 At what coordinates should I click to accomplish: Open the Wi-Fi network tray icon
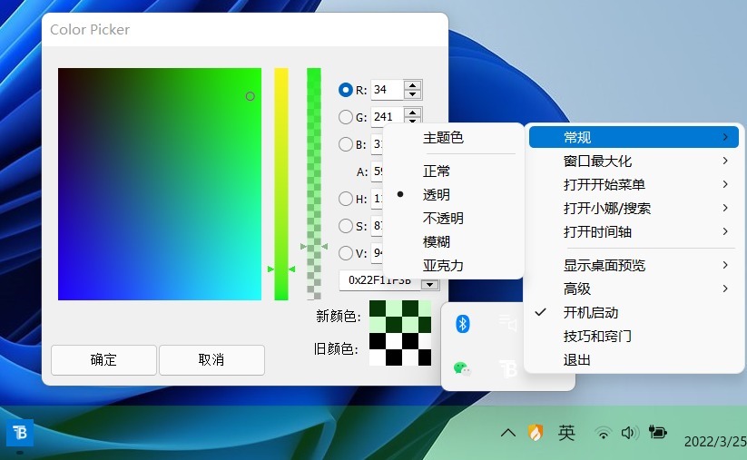(603, 433)
